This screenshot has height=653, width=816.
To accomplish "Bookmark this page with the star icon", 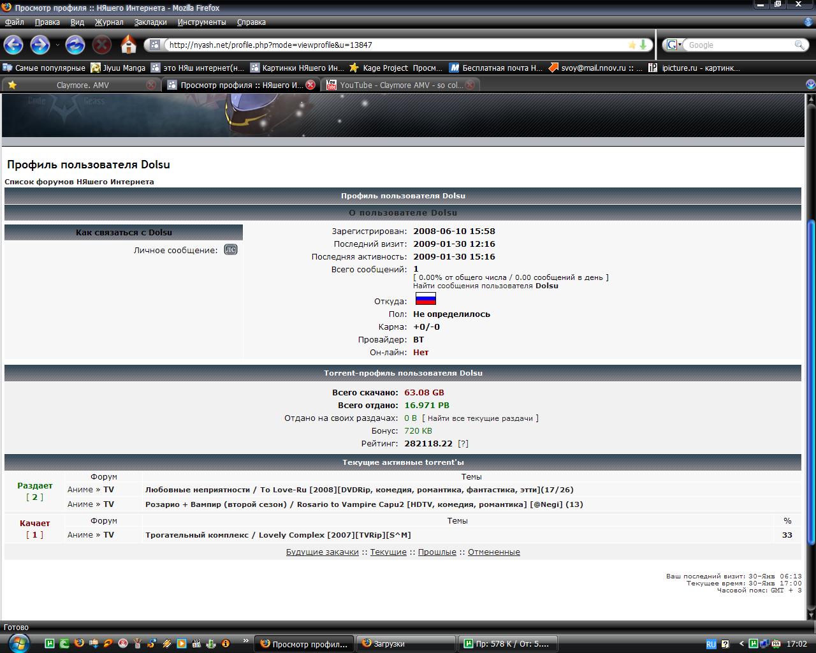I will 632,45.
